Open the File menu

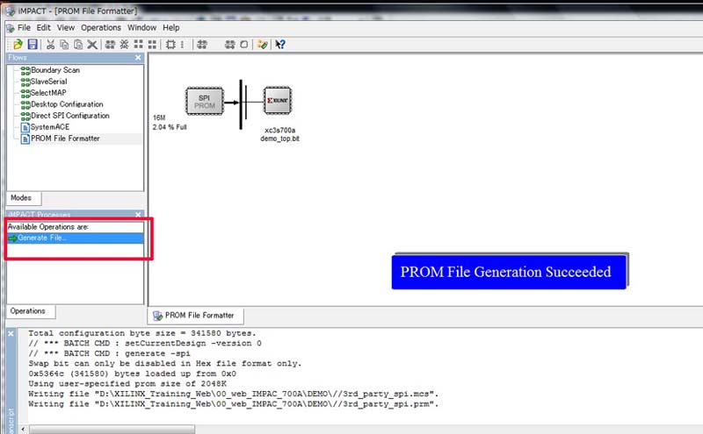(x=24, y=28)
